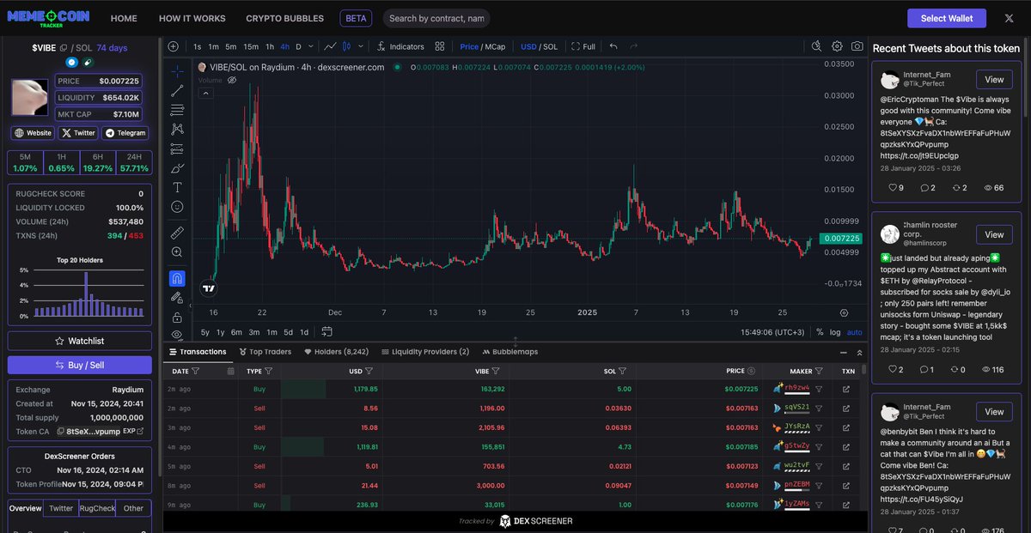
Task: Click the add symbol plus icon
Action: 173,46
